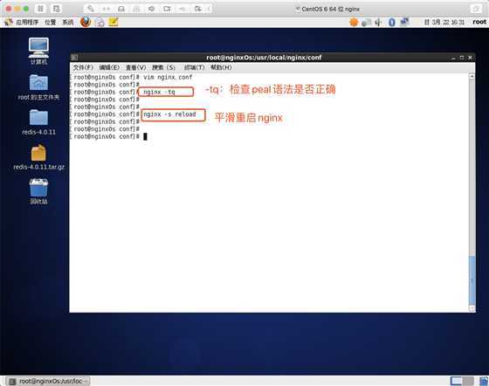Click the fullscreen button at VM window top right

click(476, 9)
